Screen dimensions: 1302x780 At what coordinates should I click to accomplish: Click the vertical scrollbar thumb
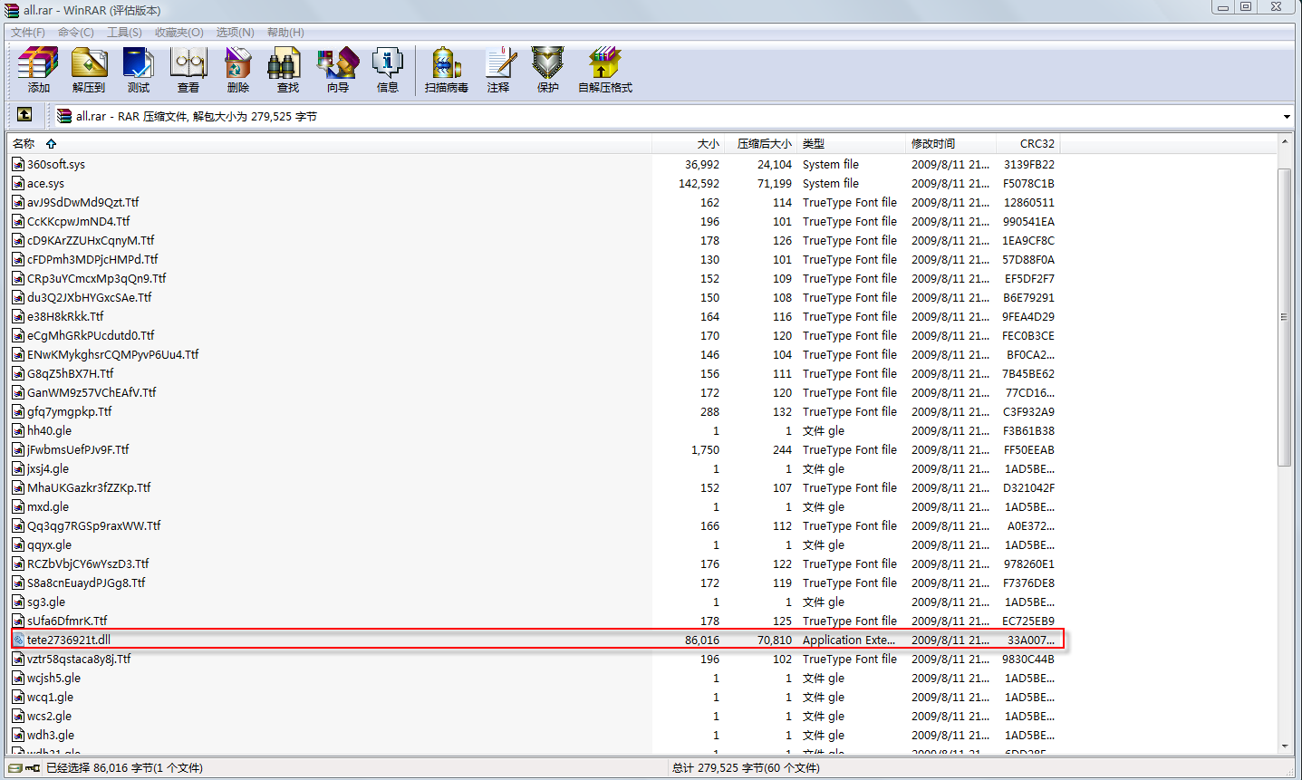click(1284, 317)
